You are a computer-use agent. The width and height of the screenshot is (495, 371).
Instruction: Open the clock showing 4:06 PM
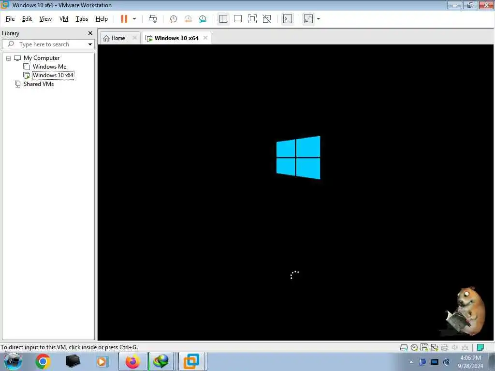[470, 362]
